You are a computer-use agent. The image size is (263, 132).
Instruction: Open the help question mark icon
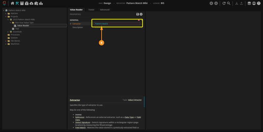tap(259, 3)
